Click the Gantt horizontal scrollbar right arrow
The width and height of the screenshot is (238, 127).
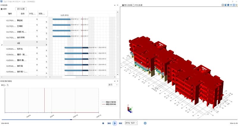[x=115, y=77]
